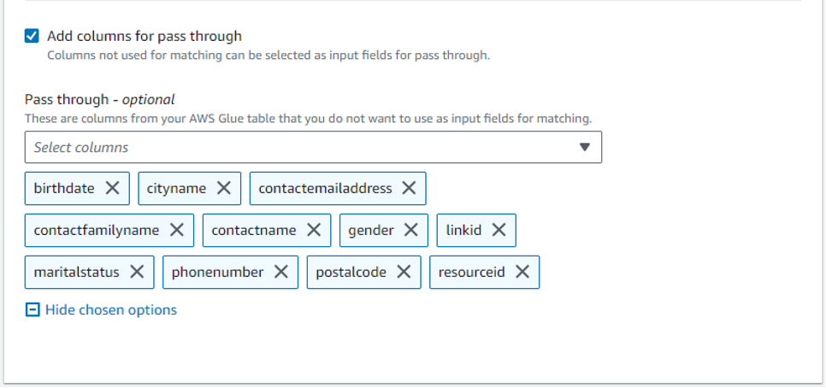The width and height of the screenshot is (826, 388).
Task: Remove the gender column tag
Action: point(411,230)
